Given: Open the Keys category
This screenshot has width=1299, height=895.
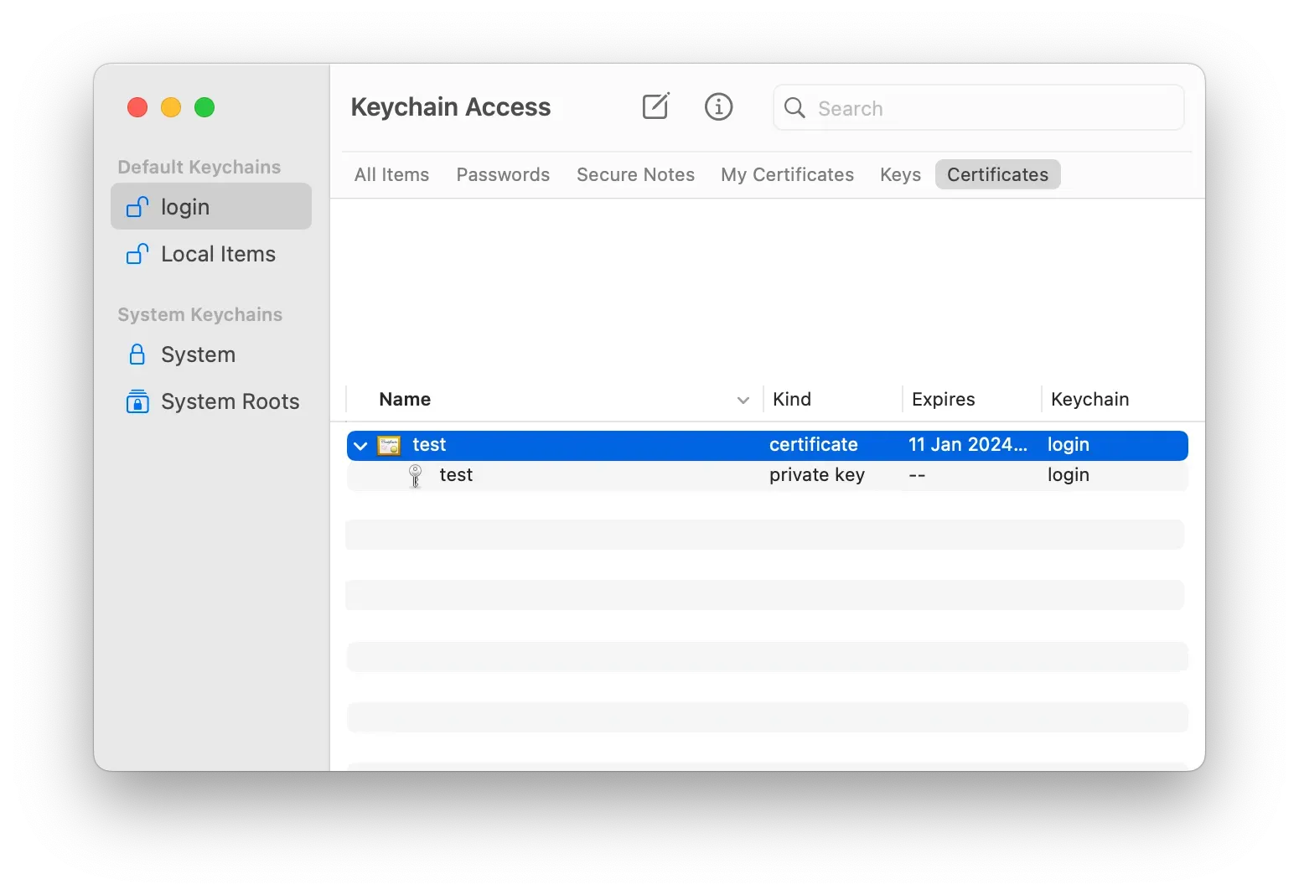Looking at the screenshot, I should click(899, 174).
